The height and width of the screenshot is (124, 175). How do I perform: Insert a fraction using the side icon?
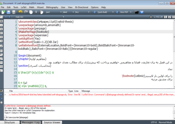pyautogui.click(x=2, y=63)
